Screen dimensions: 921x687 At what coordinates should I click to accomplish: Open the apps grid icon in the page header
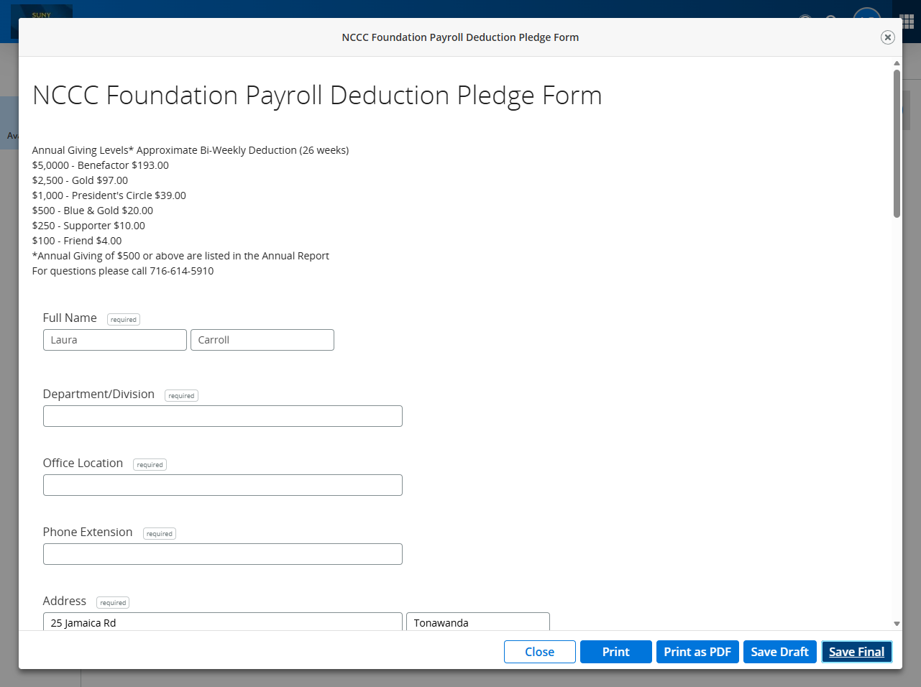[x=907, y=22]
